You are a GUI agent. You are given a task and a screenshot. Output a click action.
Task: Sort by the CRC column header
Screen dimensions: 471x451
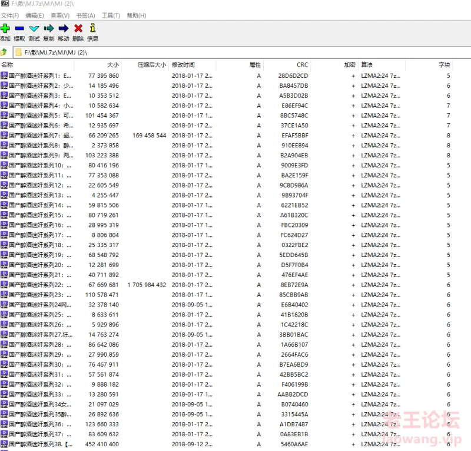(302, 65)
